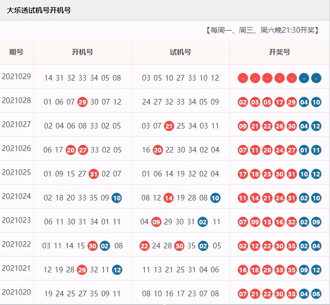Select the 开机号 column header
The width and height of the screenshot is (330, 305).
tap(82, 52)
